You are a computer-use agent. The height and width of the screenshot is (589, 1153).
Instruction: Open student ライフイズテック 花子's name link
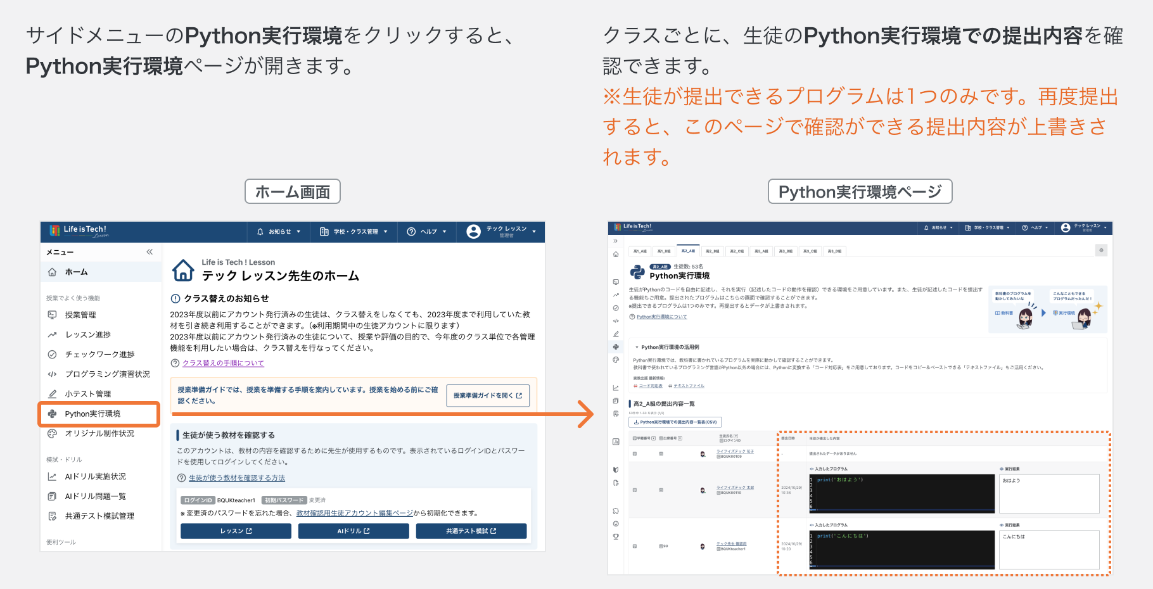735,452
